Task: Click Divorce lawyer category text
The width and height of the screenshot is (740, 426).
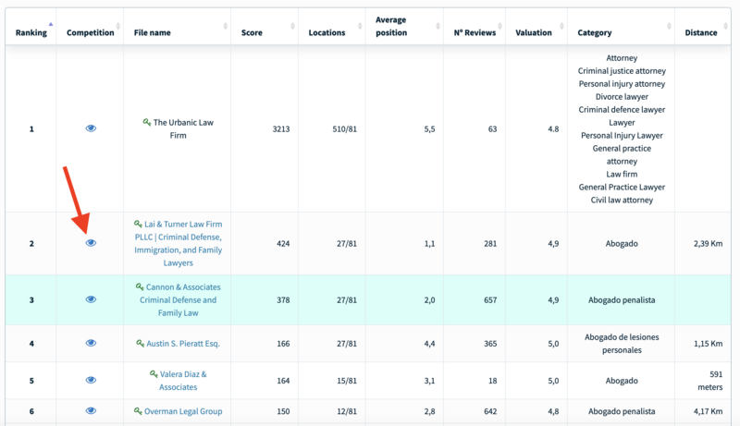Action: coord(622,97)
